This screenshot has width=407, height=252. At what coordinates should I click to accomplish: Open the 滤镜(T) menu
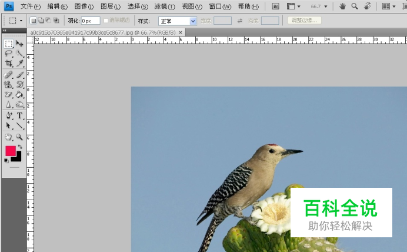(x=165, y=6)
